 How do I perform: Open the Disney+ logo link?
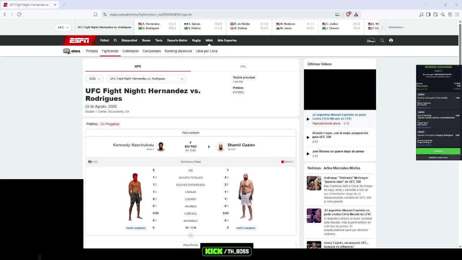pos(371,40)
